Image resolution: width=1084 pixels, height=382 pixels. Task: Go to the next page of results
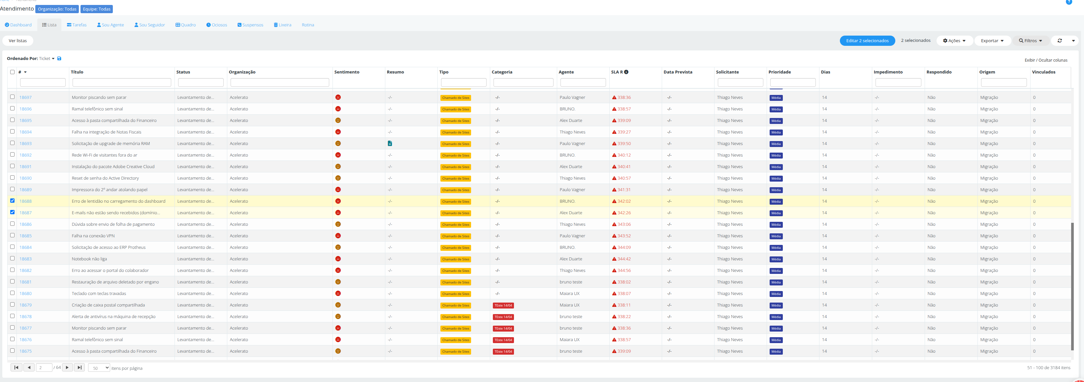[x=67, y=367]
